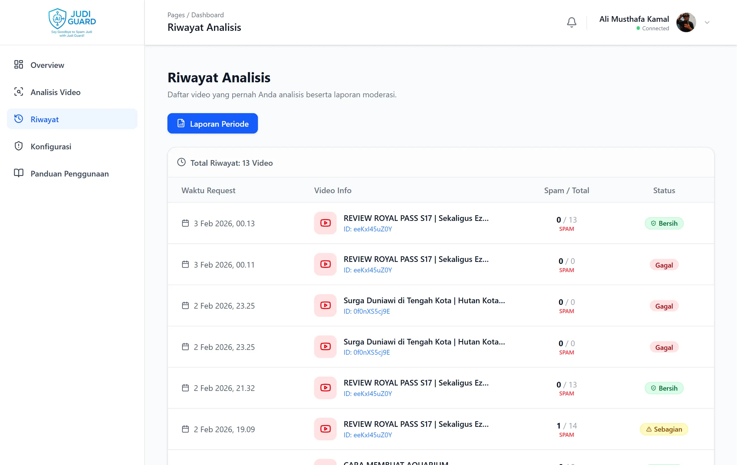The image size is (737, 465).
Task: Click the 0 / 13 spam count at 21.32
Action: (x=566, y=384)
